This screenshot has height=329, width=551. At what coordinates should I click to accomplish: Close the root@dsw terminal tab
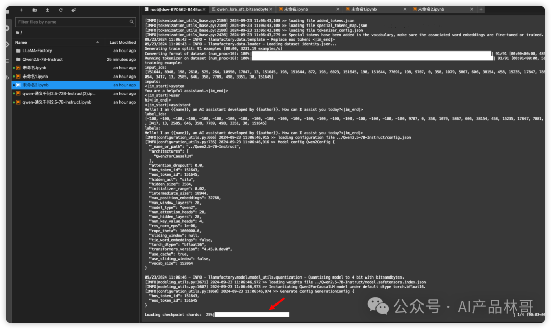(204, 10)
